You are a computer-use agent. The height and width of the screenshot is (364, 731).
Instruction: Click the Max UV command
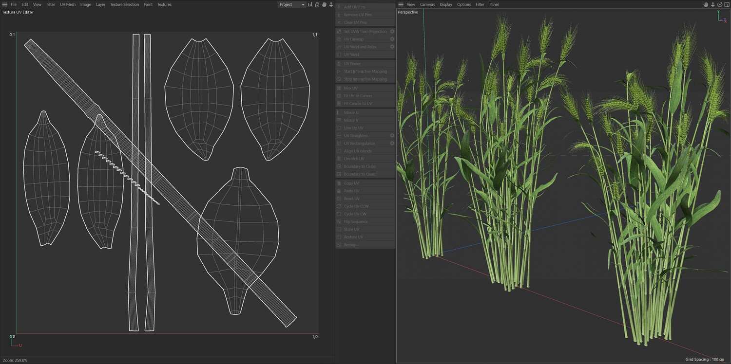click(365, 88)
